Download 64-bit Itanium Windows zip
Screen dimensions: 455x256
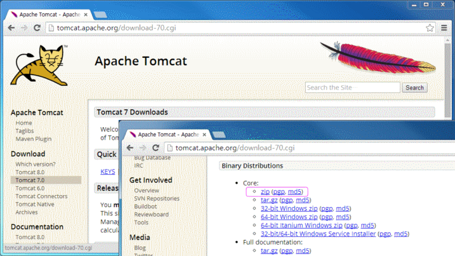301,226
